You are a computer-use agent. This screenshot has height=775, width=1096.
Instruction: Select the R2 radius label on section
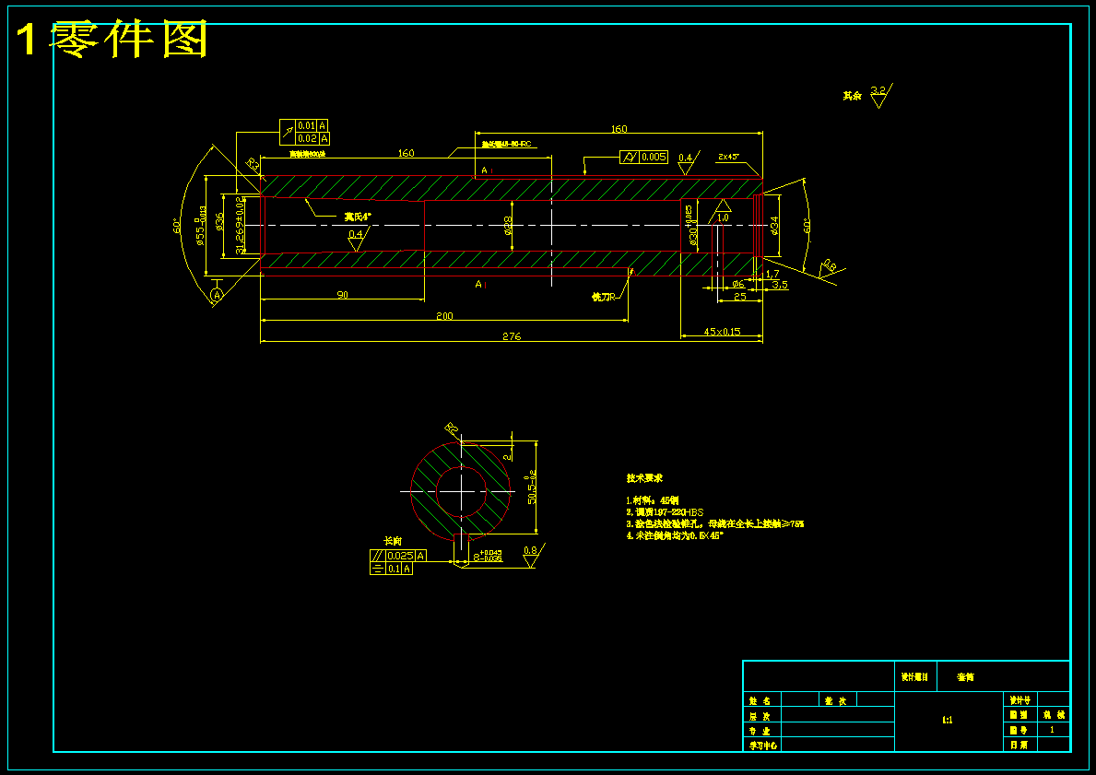[452, 428]
